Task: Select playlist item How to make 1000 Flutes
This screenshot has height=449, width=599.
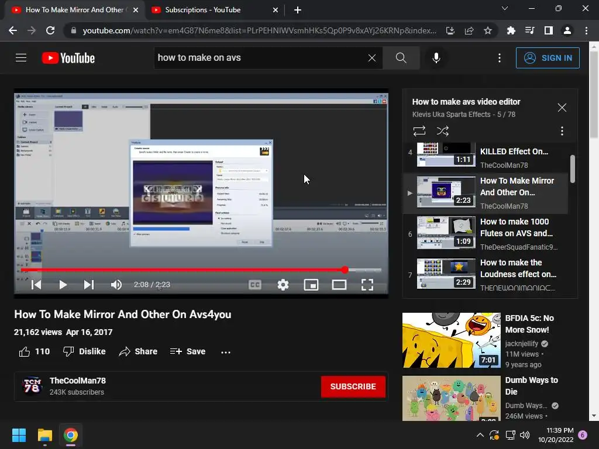Action: [x=485, y=233]
